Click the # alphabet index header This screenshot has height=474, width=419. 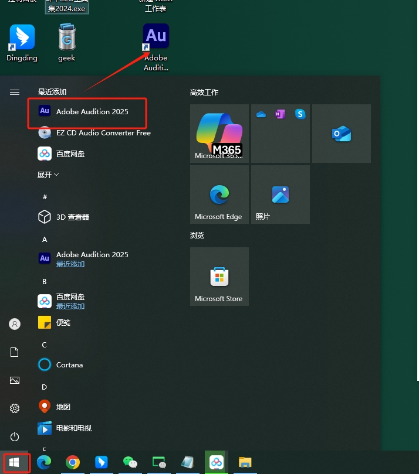tap(45, 197)
